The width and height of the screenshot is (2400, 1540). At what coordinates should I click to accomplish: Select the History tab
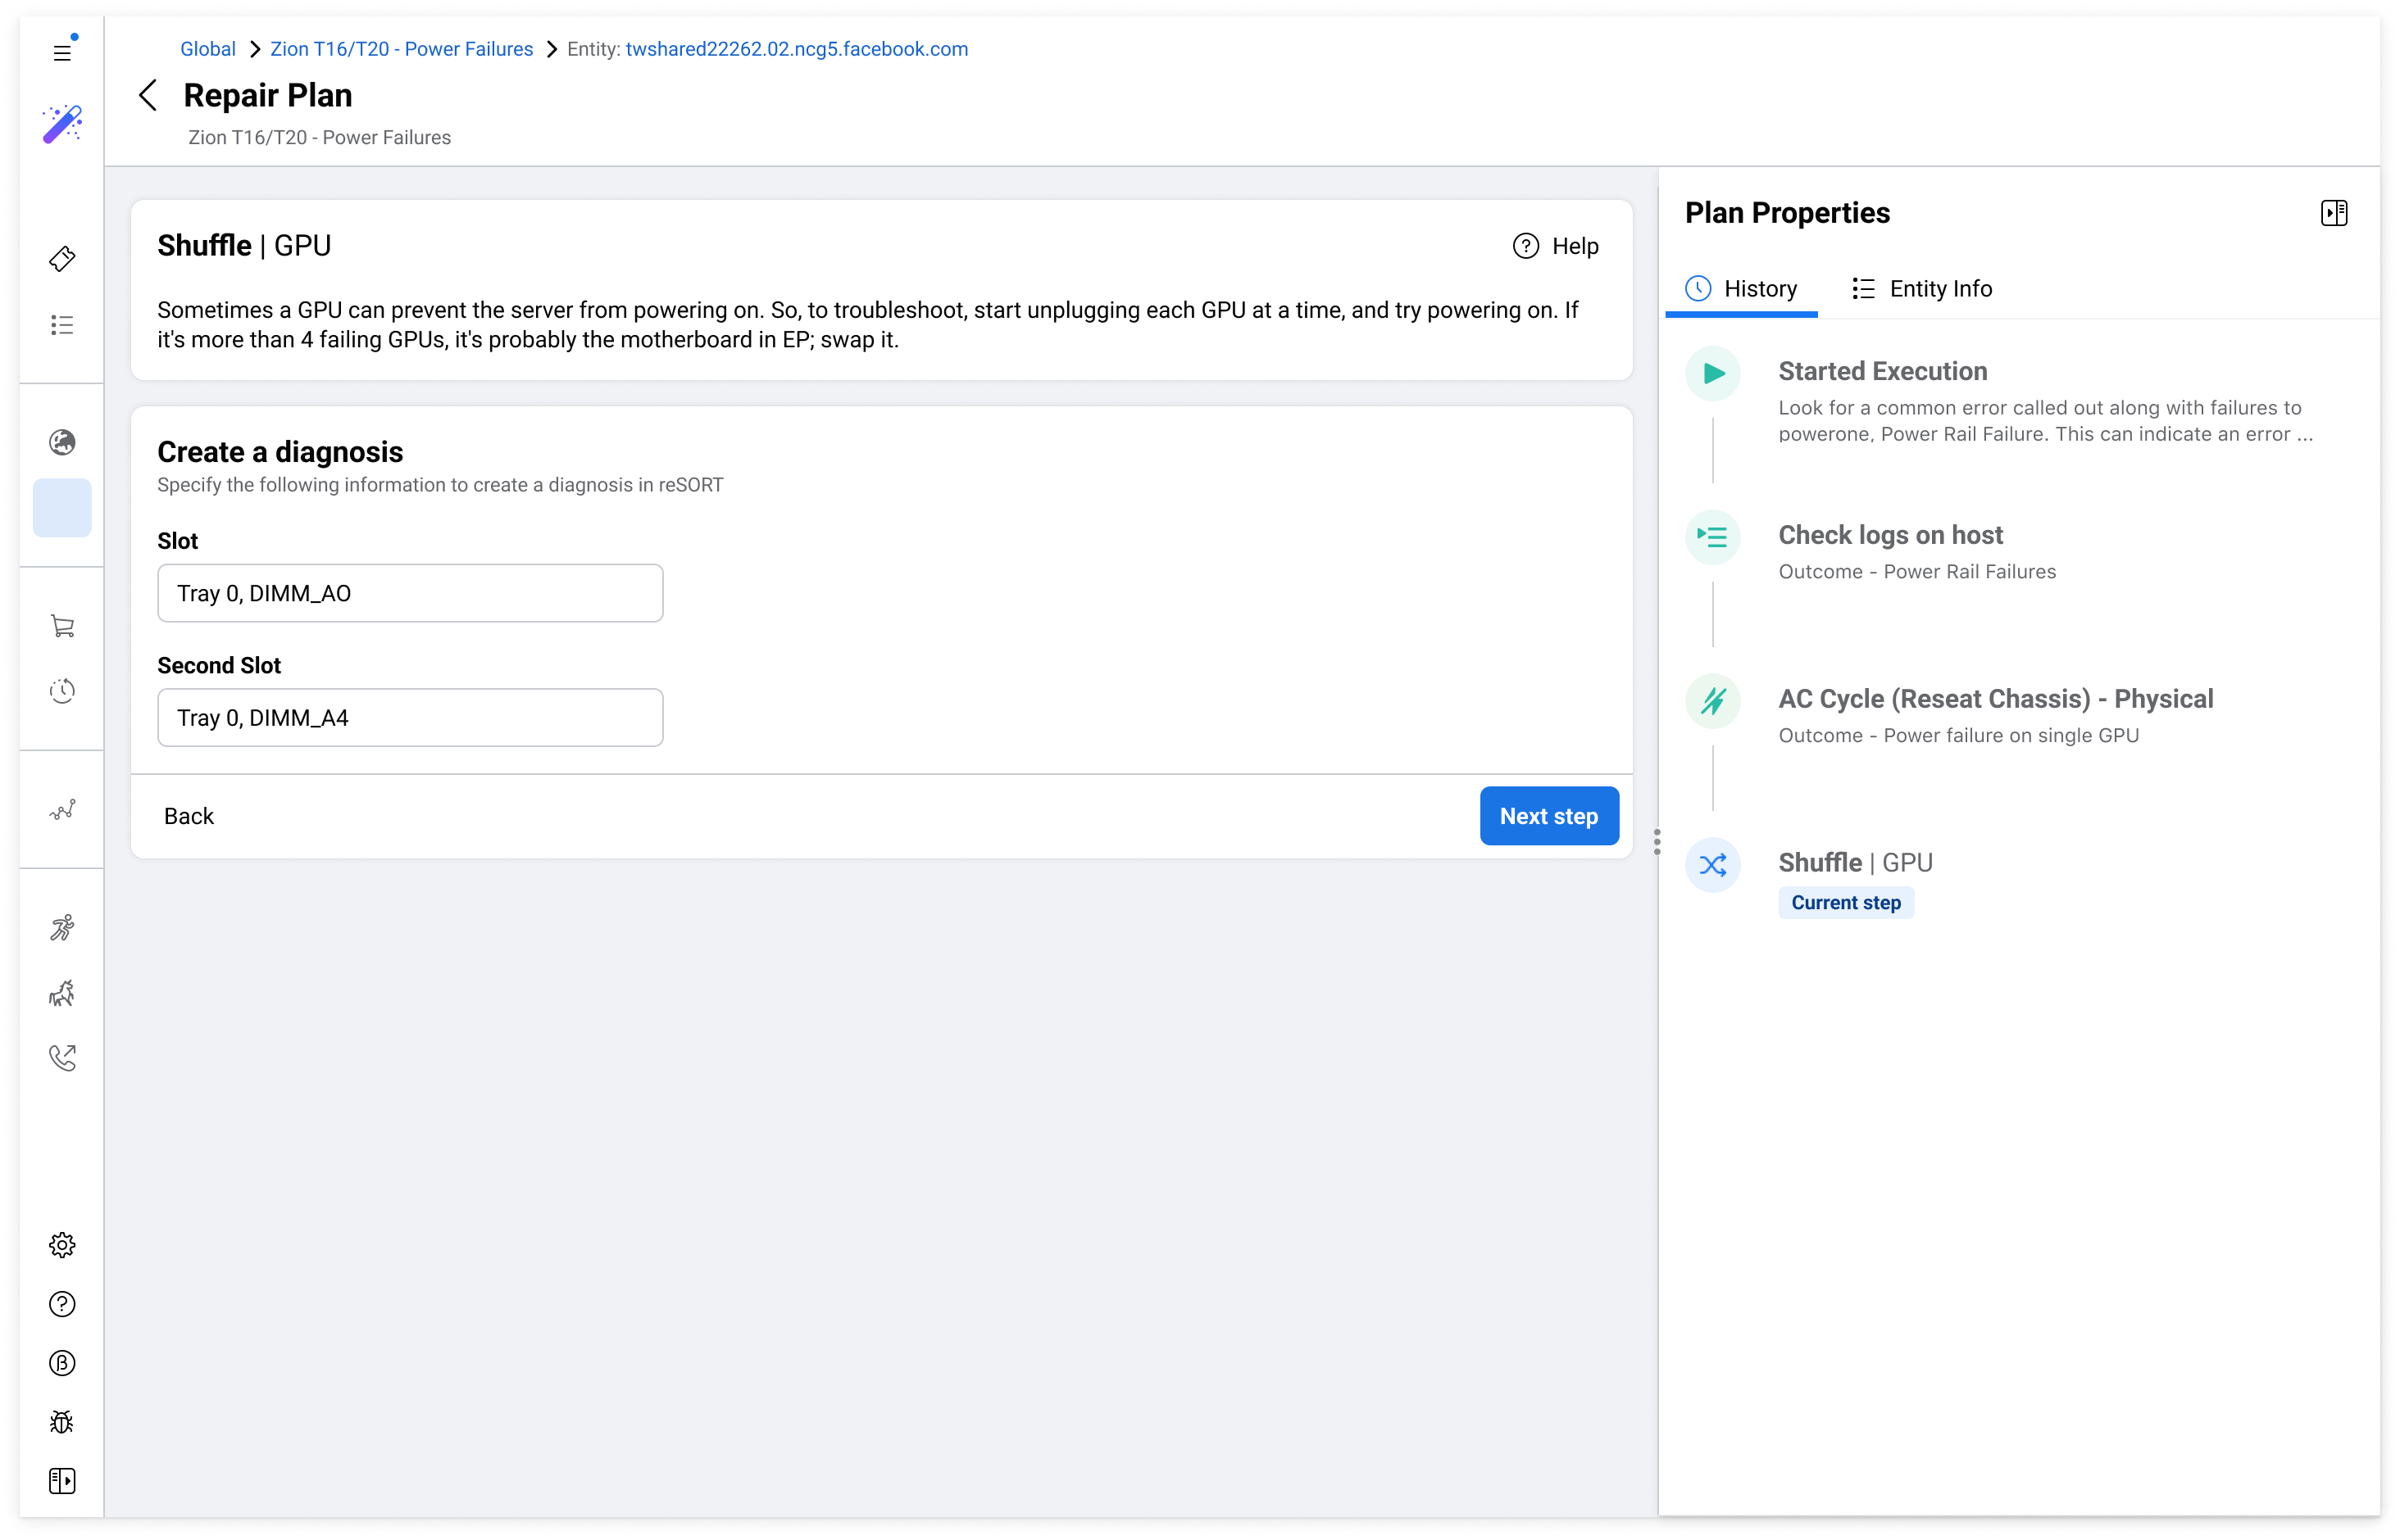(1742, 289)
